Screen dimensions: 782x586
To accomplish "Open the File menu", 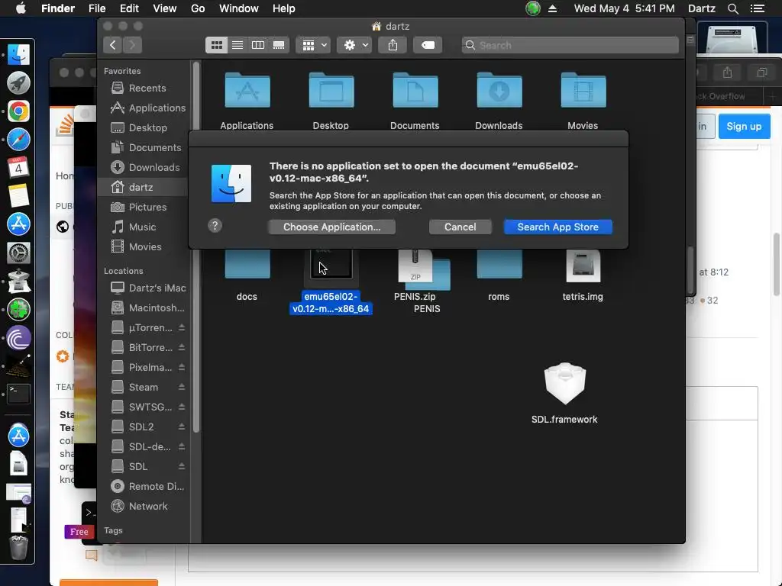I will click(97, 8).
